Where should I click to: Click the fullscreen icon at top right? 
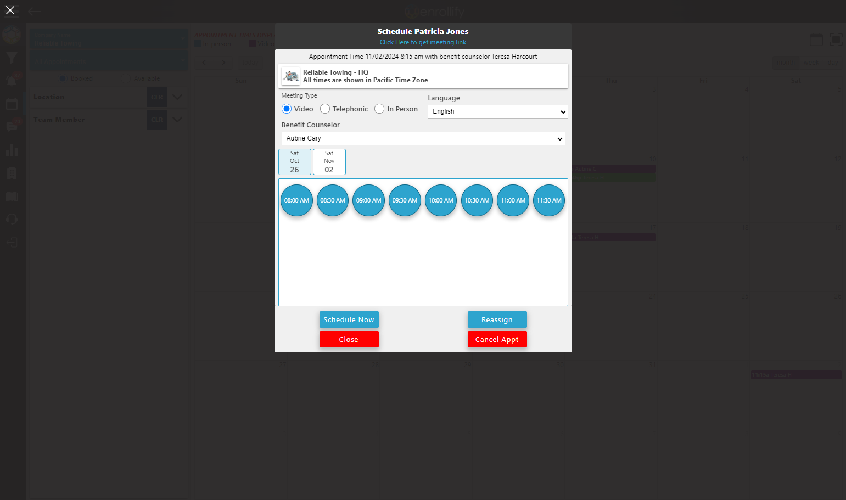[x=836, y=40]
